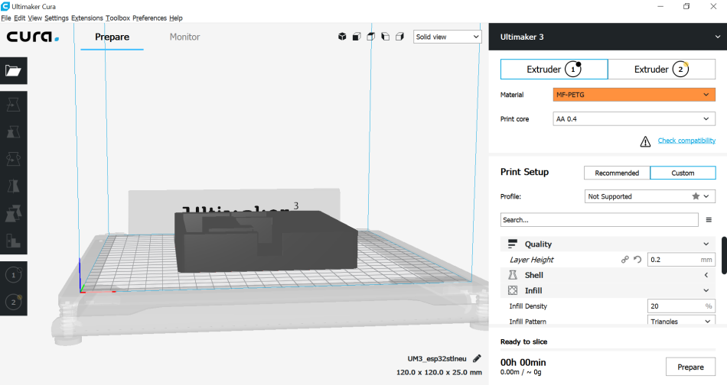Select the Scale tool in left toolbar

click(x=13, y=132)
